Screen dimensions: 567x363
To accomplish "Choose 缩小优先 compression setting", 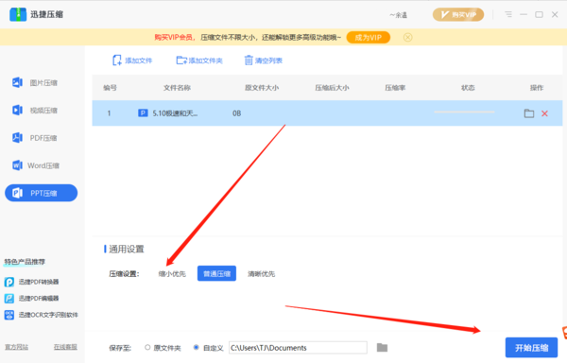I will click(172, 274).
